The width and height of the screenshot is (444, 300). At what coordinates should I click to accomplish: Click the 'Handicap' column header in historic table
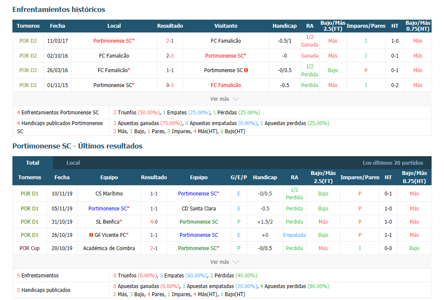pos(284,26)
